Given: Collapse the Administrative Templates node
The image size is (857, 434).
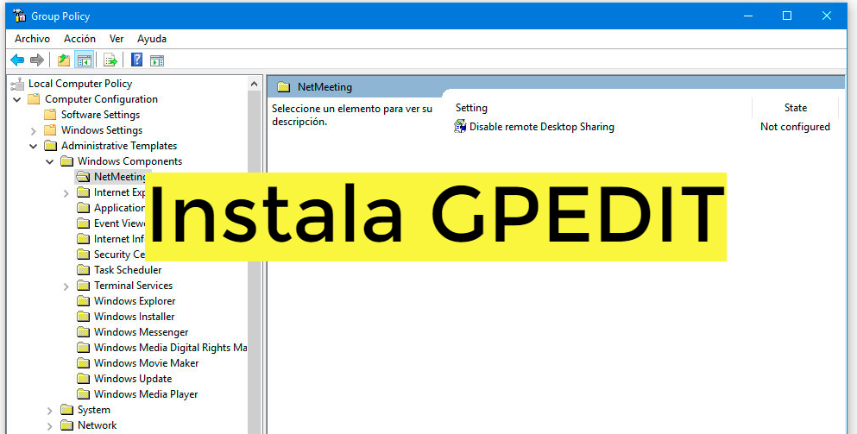Looking at the screenshot, I should [x=34, y=146].
